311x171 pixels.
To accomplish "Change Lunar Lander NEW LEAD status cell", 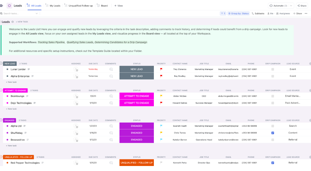I will click(136, 69).
